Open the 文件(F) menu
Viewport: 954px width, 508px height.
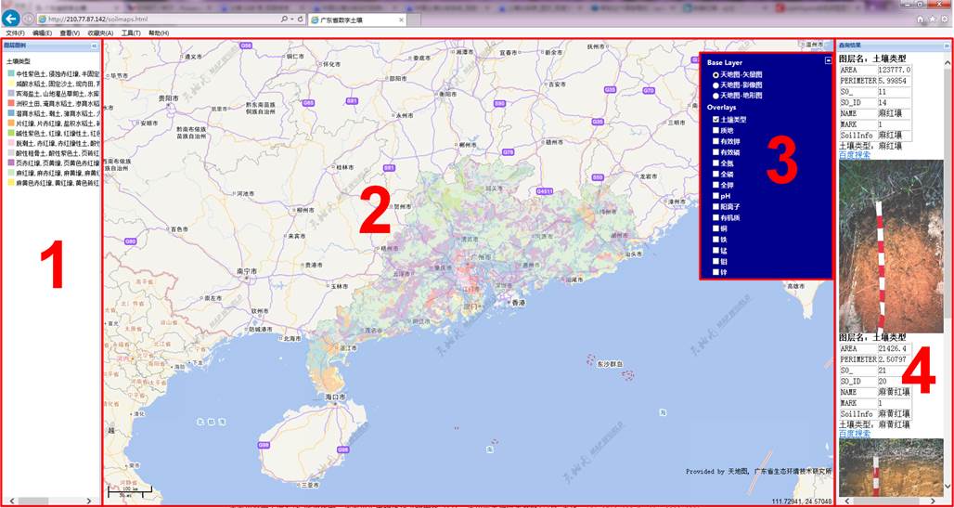click(x=15, y=33)
